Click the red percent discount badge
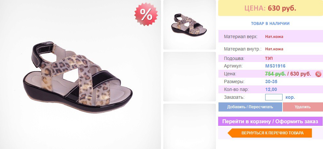 (x=146, y=14)
